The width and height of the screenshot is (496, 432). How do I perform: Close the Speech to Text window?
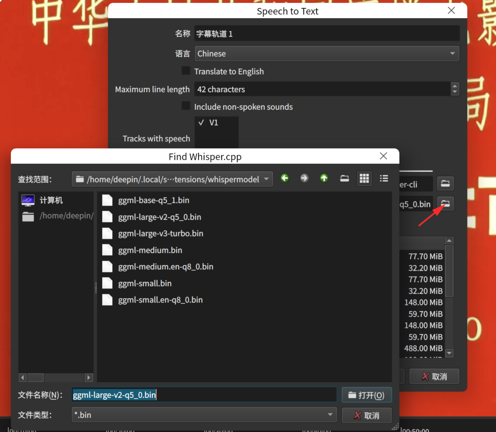point(451,10)
